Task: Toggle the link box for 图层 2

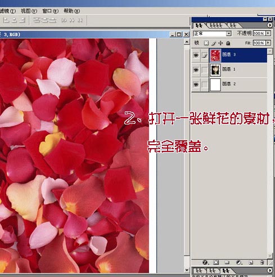Action: 205,84
